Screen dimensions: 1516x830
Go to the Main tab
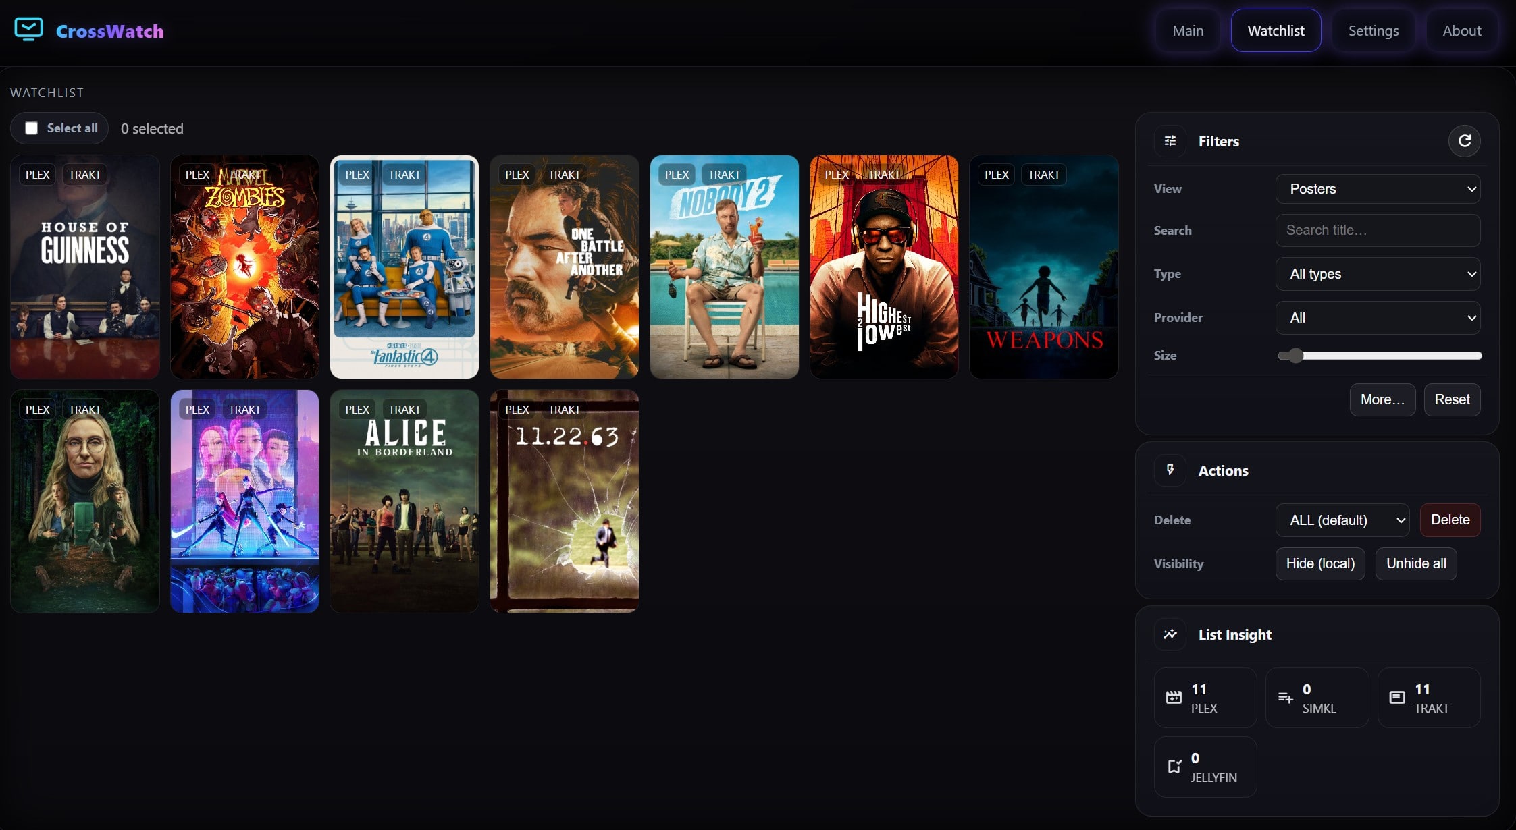tap(1188, 31)
